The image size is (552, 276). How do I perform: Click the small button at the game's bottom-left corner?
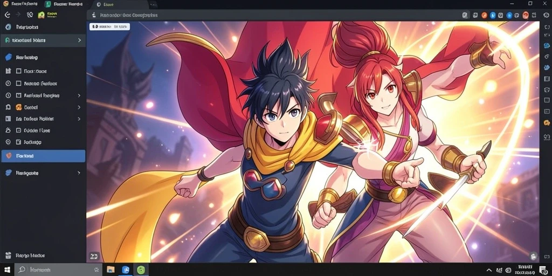click(94, 256)
